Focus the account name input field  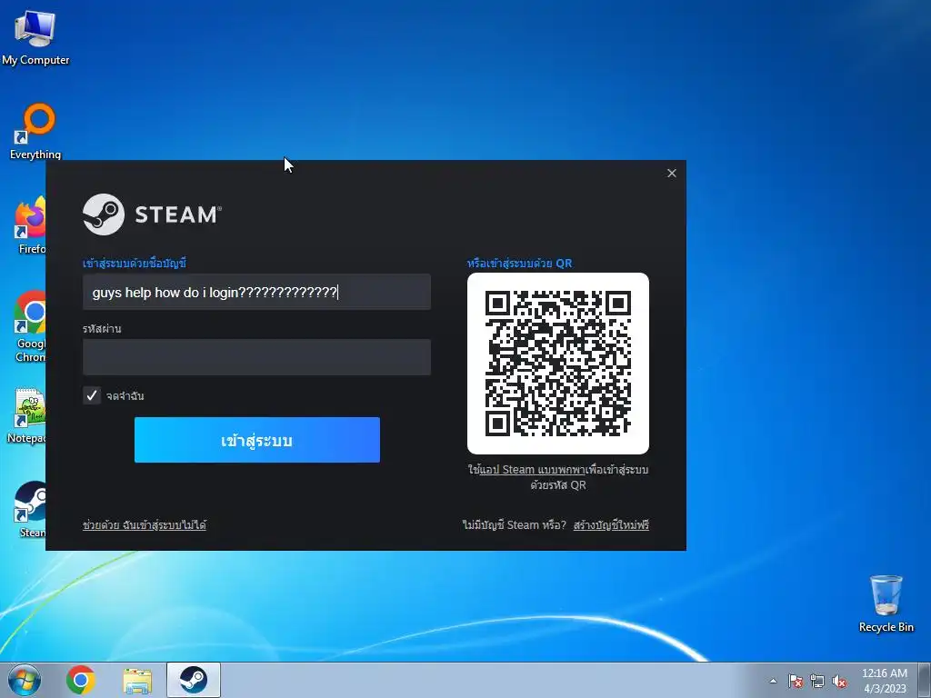(256, 292)
